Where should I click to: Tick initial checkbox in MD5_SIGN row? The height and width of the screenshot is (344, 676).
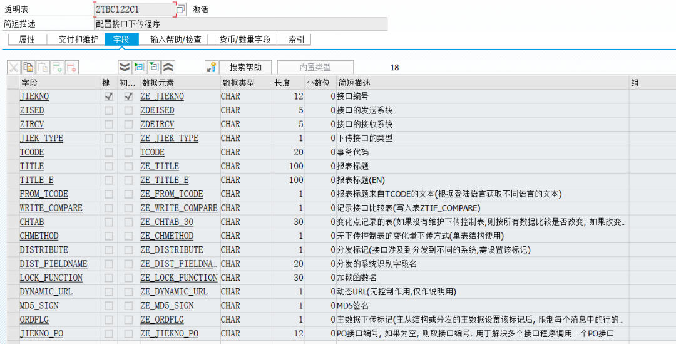point(128,306)
